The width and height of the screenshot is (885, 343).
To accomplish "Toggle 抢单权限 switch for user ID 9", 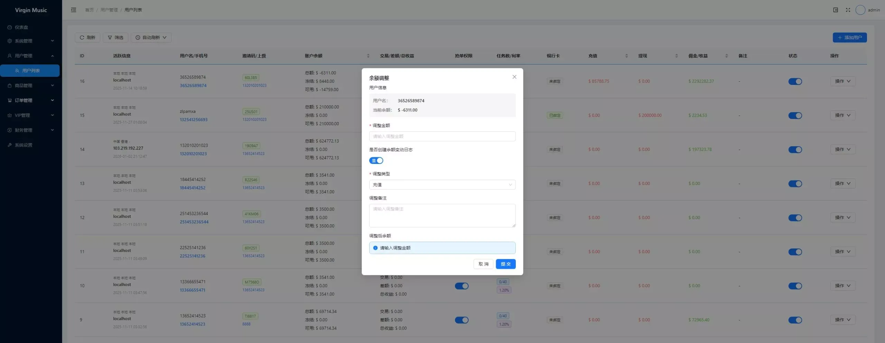I will (462, 320).
